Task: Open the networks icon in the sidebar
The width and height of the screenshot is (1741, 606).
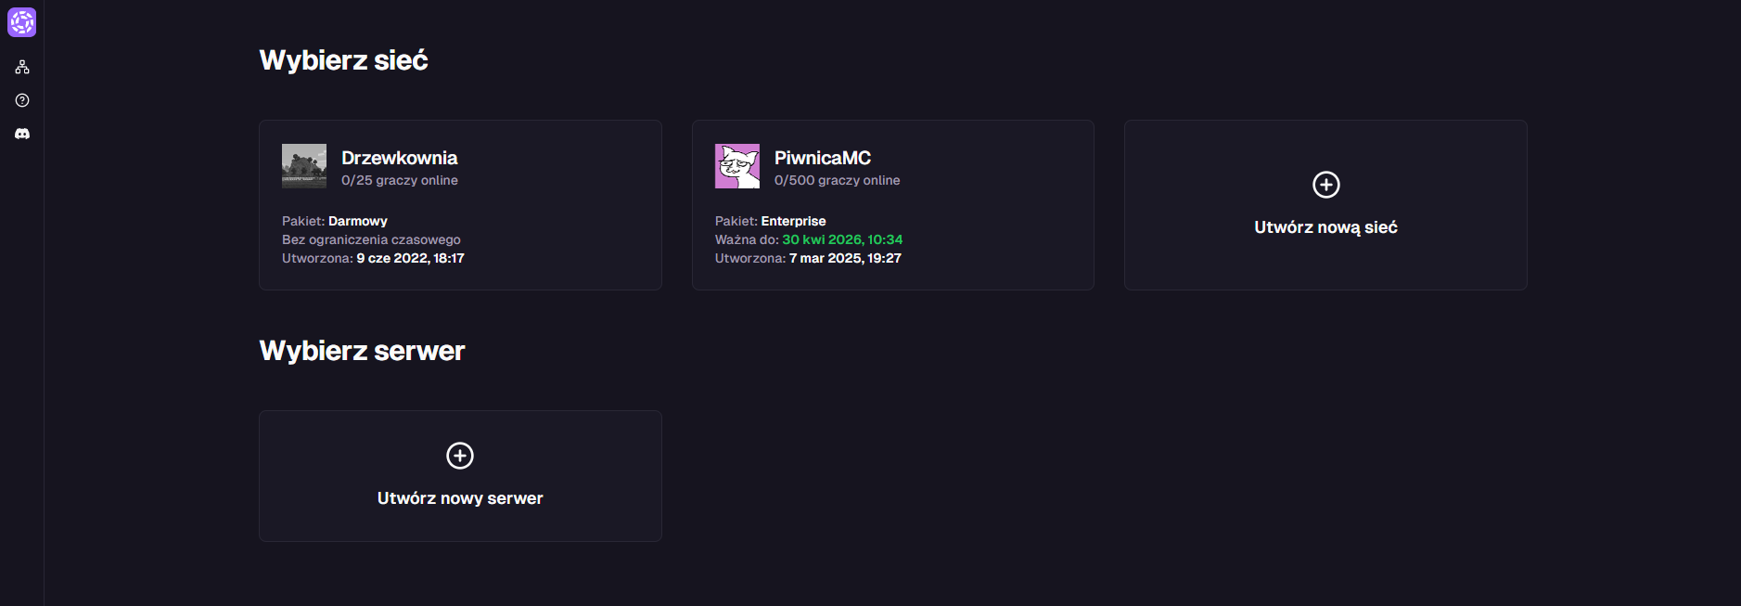Action: coord(22,67)
